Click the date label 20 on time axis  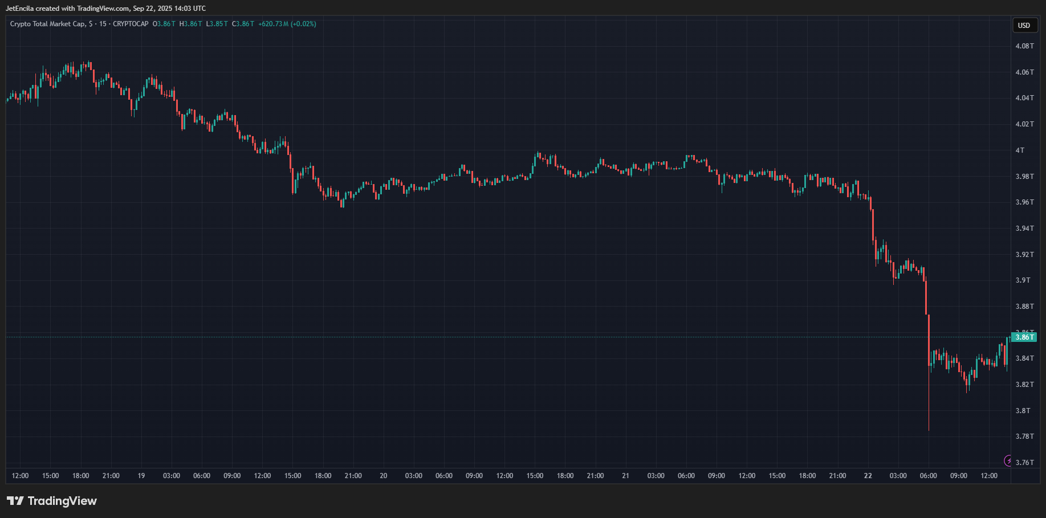[x=384, y=476]
